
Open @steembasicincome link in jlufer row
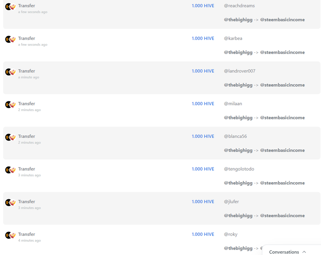click(282, 215)
